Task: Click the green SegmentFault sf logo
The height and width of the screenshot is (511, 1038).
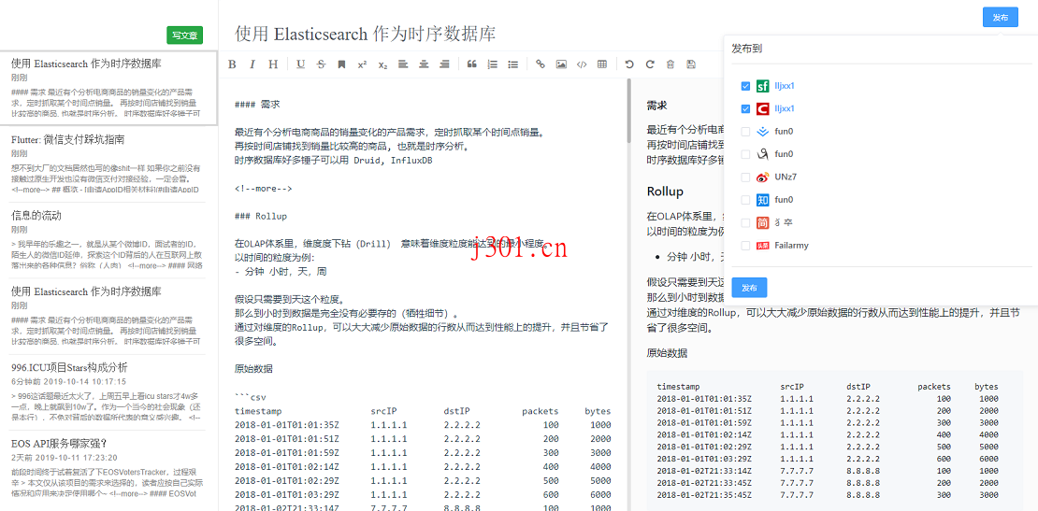Action: (763, 86)
